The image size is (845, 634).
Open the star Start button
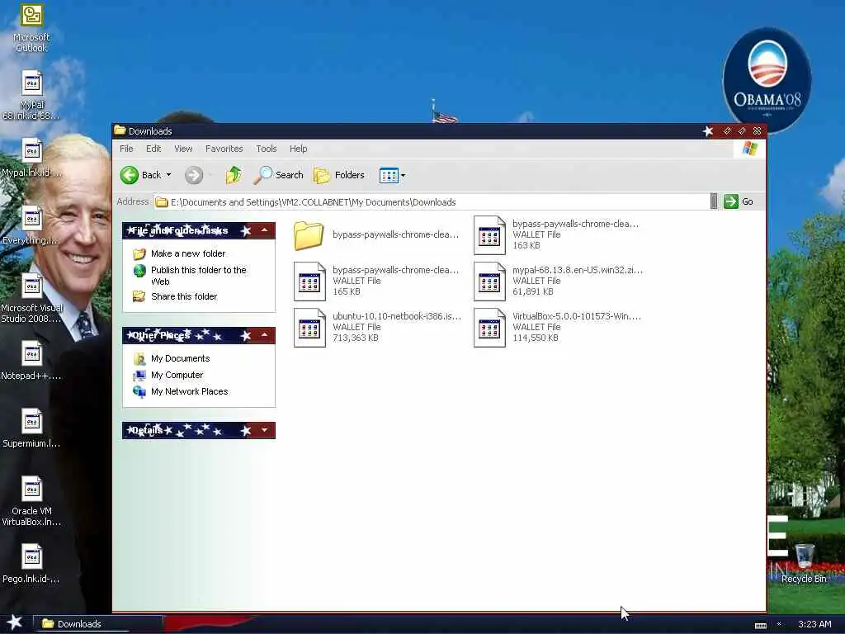15,622
